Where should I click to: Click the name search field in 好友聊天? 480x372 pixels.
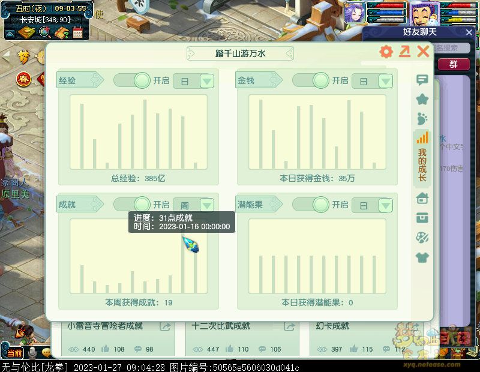[451, 48]
